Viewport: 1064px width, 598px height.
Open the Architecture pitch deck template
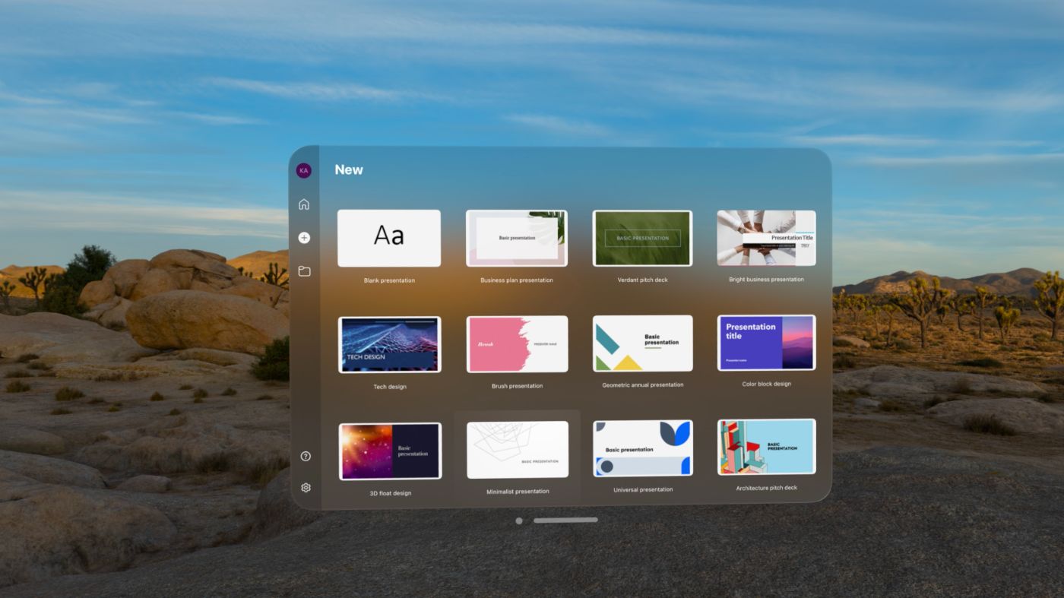click(765, 447)
